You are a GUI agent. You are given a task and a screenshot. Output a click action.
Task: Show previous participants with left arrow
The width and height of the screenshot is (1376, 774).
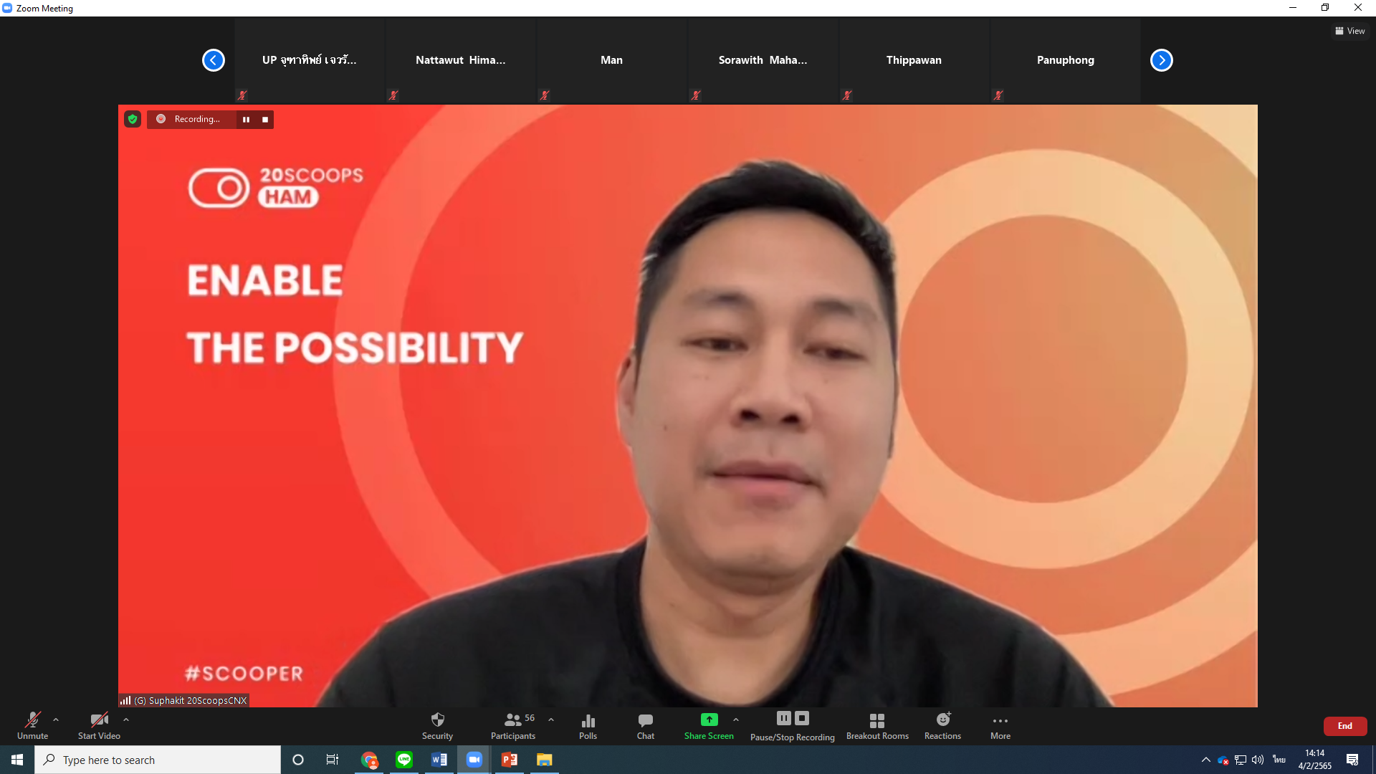(214, 60)
